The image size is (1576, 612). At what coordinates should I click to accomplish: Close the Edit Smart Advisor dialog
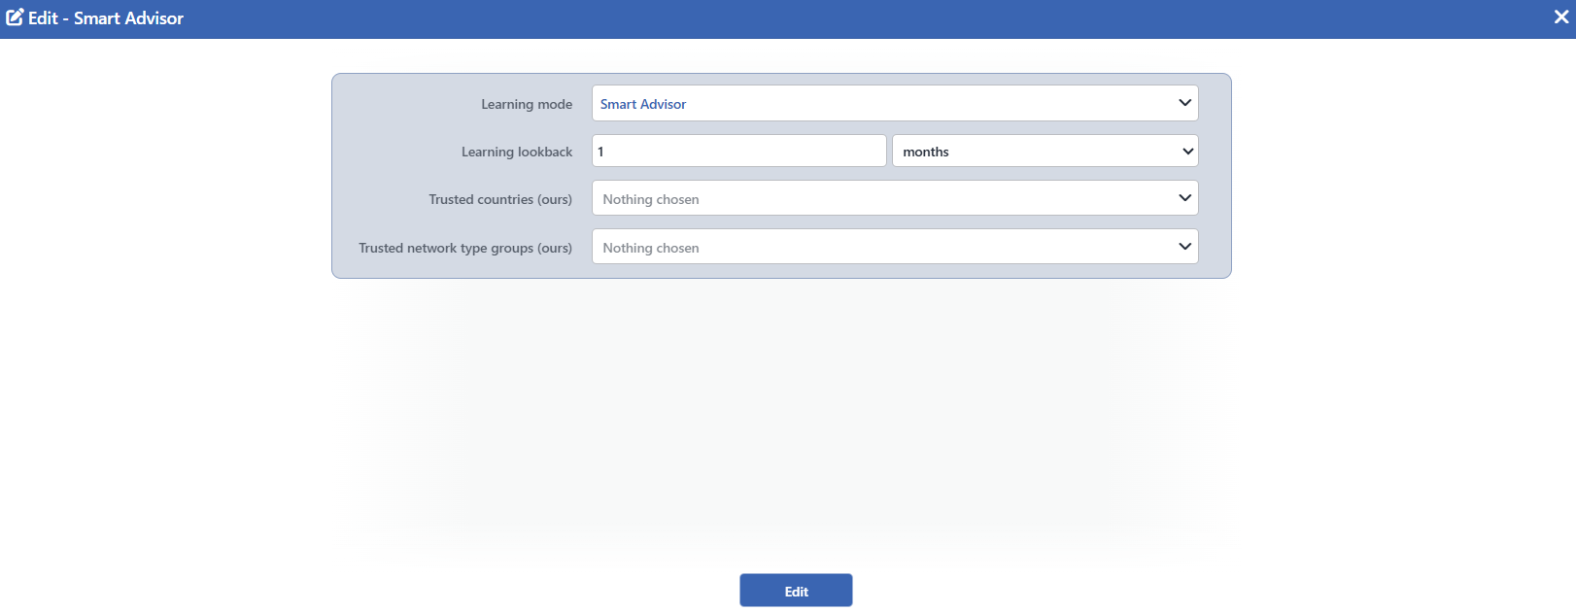[x=1560, y=17]
